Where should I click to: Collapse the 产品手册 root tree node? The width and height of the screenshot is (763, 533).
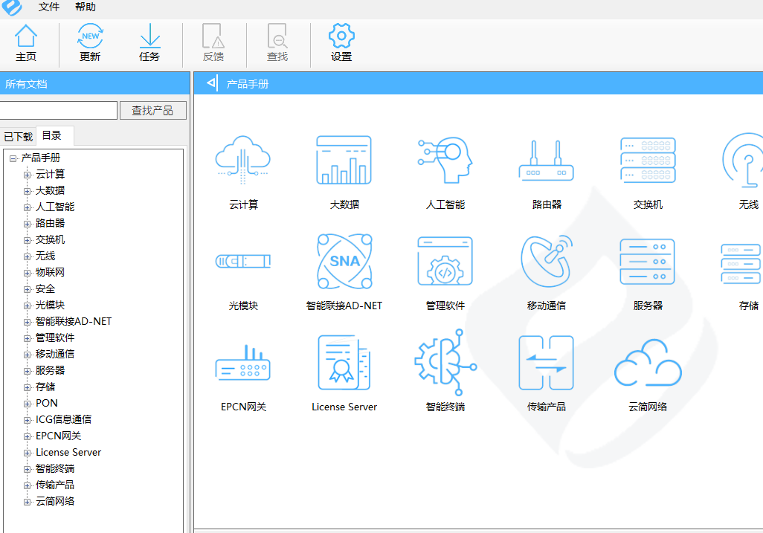click(13, 158)
